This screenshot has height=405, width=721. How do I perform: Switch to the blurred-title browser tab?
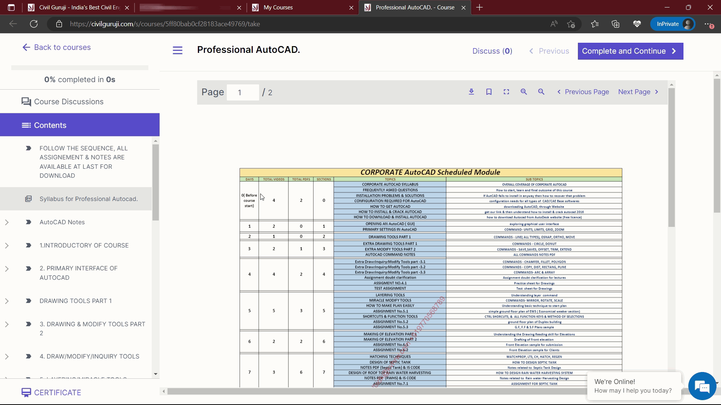pyautogui.click(x=190, y=7)
